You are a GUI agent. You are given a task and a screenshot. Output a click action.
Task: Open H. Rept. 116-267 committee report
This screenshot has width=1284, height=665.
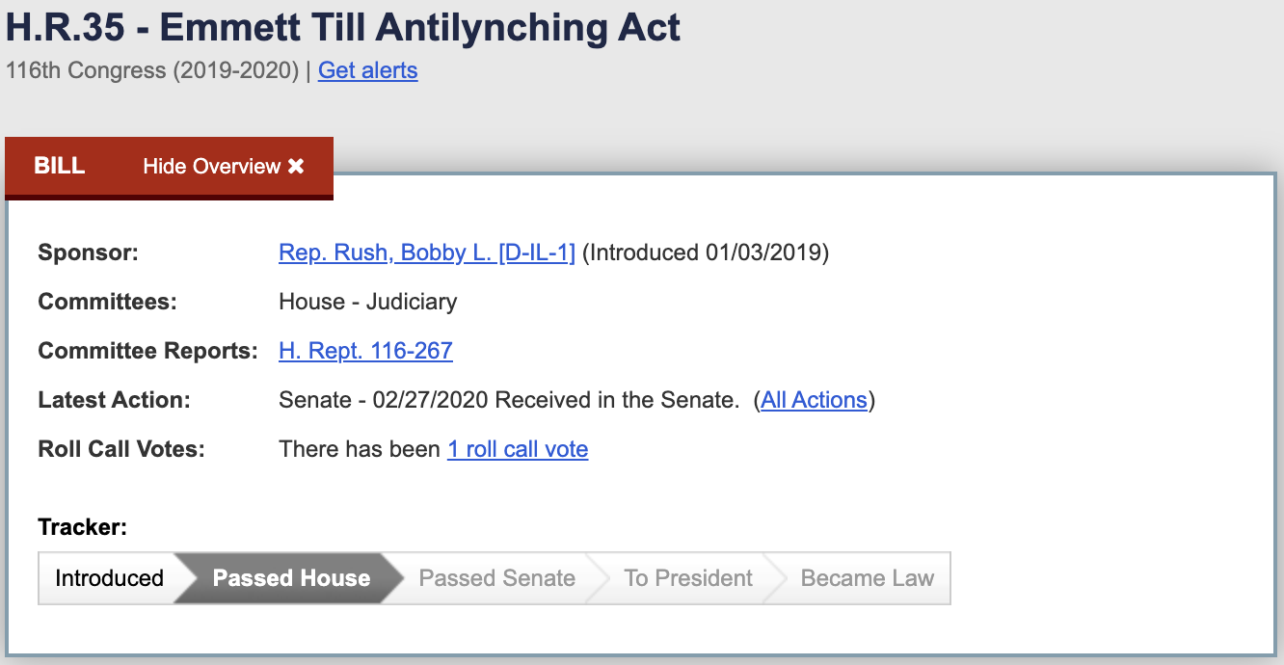pos(365,351)
